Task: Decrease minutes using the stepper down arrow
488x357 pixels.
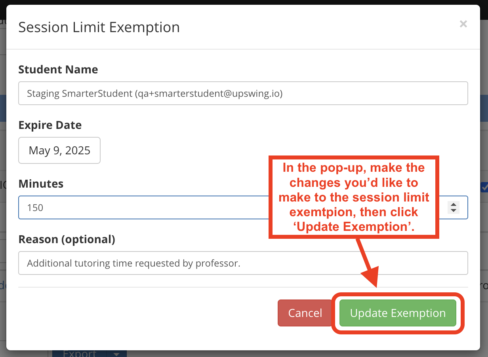Action: pyautogui.click(x=454, y=210)
